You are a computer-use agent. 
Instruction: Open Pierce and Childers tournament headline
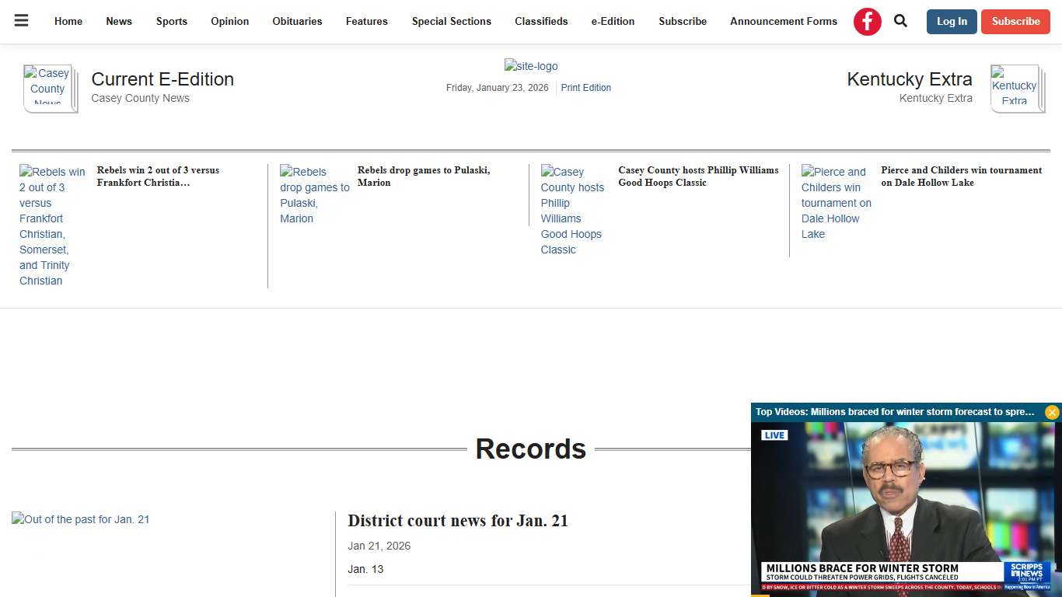click(x=961, y=176)
